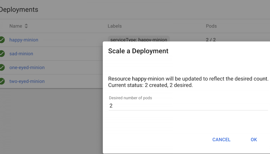Screen dimensions: 270x154
Task: Open the happy-minion deployment link
Action: coord(24,40)
